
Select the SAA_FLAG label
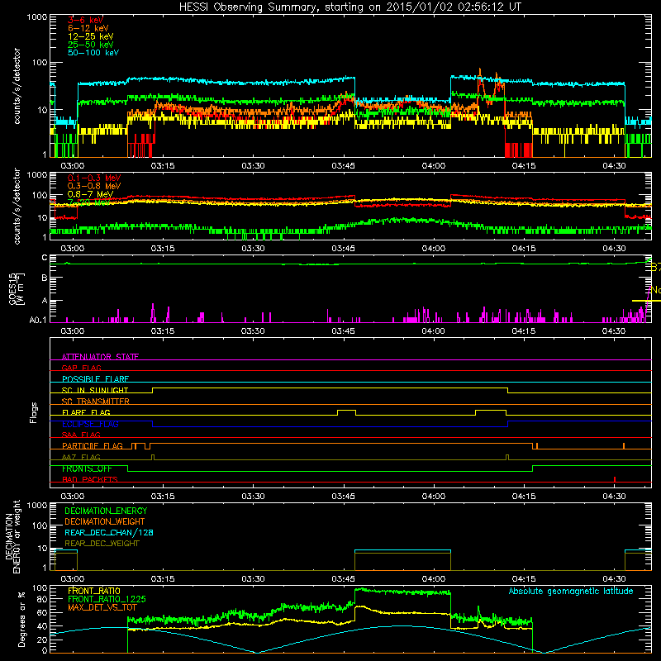click(81, 435)
